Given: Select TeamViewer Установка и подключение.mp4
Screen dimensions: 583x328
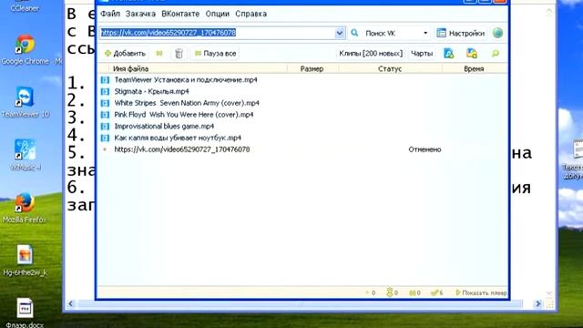Looking at the screenshot, I should pyautogui.click(x=186, y=80).
